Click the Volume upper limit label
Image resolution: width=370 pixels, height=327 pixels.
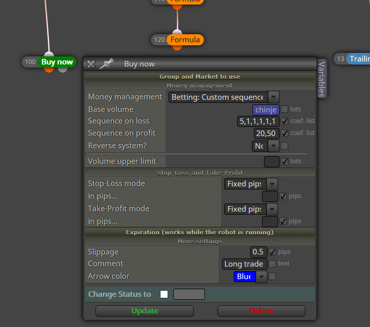[x=122, y=161]
